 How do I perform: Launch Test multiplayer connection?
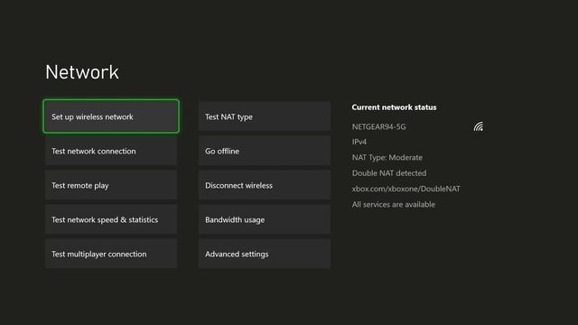pos(111,254)
